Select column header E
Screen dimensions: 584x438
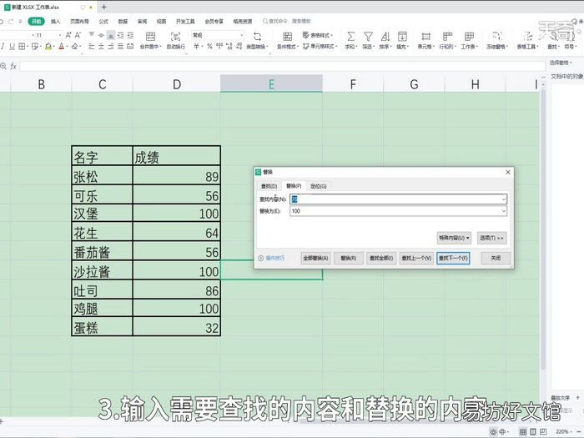click(271, 84)
